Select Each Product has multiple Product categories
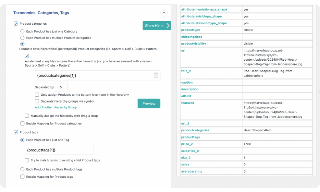This screenshot has width=320, height=192. point(22,38)
